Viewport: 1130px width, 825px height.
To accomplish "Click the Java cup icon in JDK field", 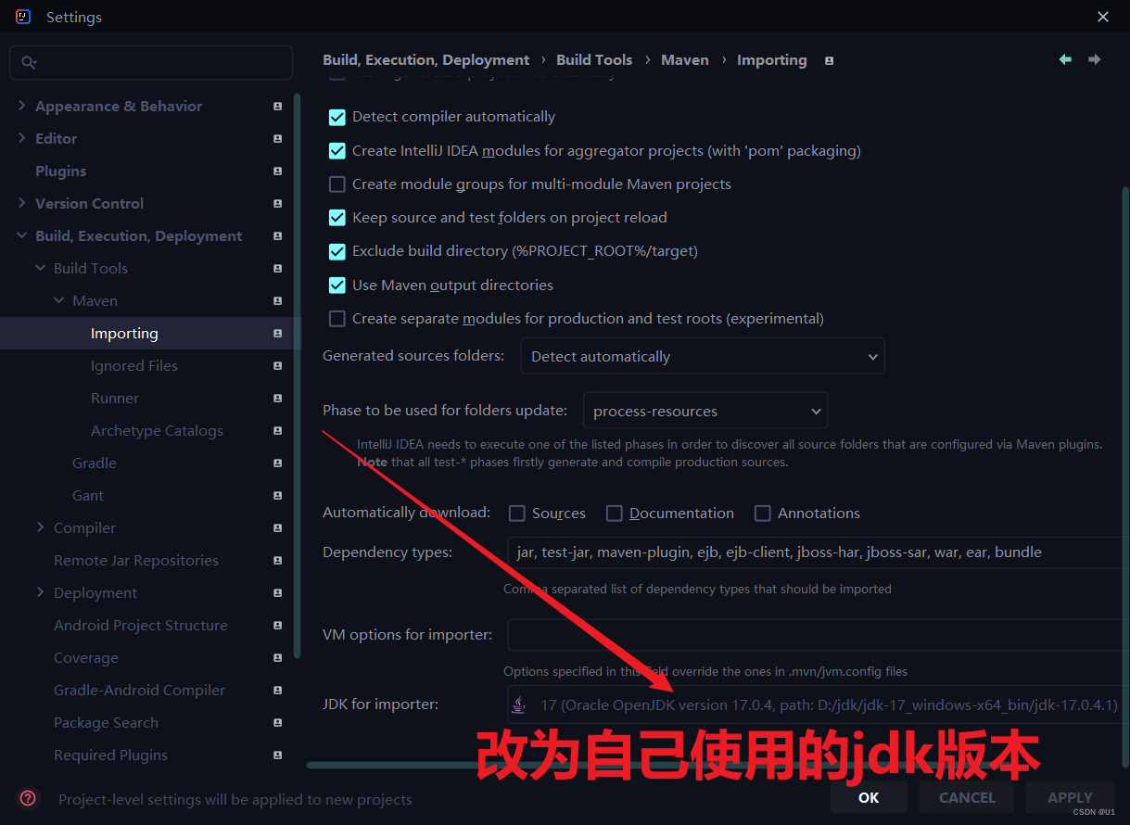I will tap(519, 705).
